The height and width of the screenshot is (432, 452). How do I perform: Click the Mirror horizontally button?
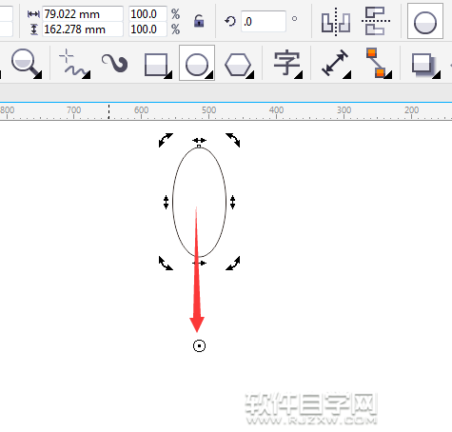click(x=336, y=22)
